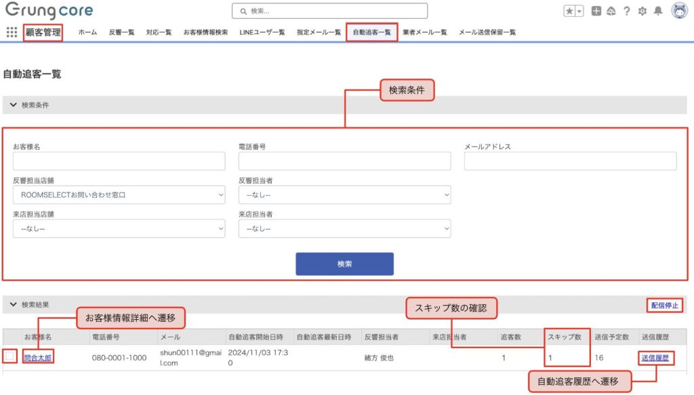Click the plus global actions icon
Image resolution: width=694 pixels, height=395 pixels.
596,11
